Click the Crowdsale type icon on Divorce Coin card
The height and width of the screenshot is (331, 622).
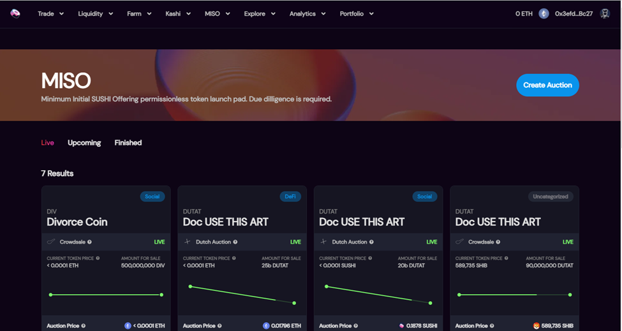point(51,242)
